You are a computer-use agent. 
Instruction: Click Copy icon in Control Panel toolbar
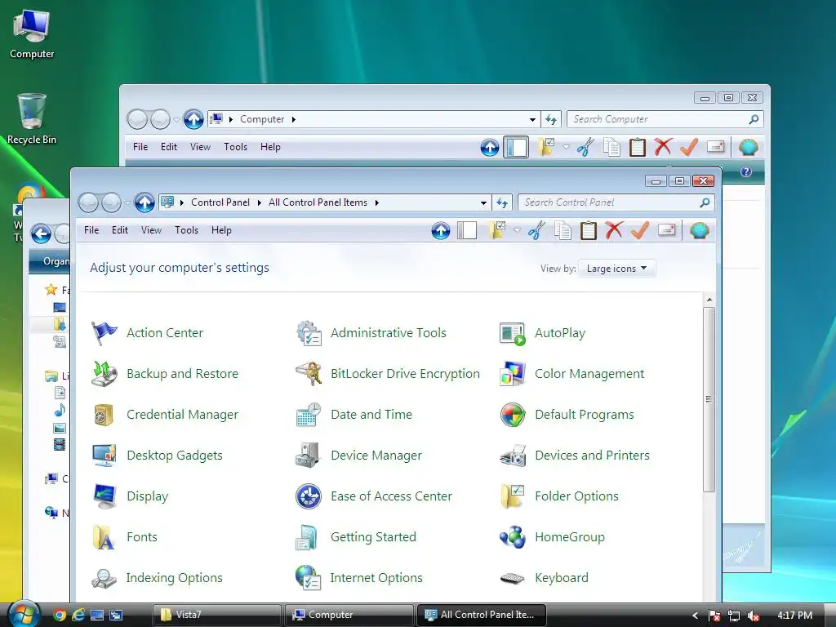point(563,230)
